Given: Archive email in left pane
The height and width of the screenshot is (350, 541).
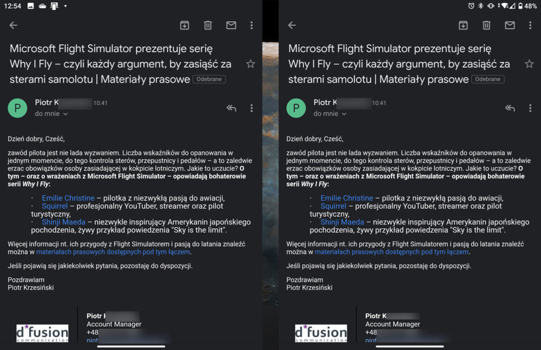Looking at the screenshot, I should tap(184, 25).
